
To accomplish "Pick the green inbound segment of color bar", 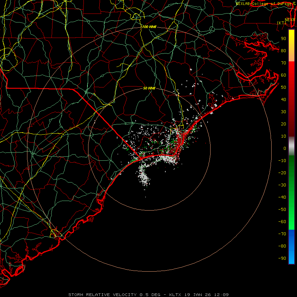I will 291,192.
